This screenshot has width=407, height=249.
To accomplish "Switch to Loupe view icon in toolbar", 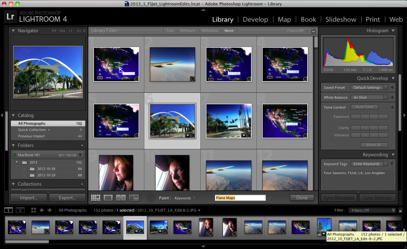I will click(x=108, y=198).
